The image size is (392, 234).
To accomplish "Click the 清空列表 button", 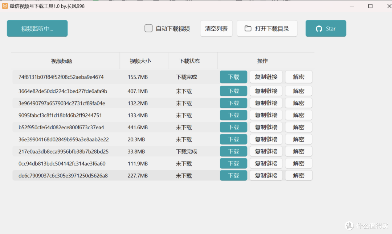I will point(216,29).
